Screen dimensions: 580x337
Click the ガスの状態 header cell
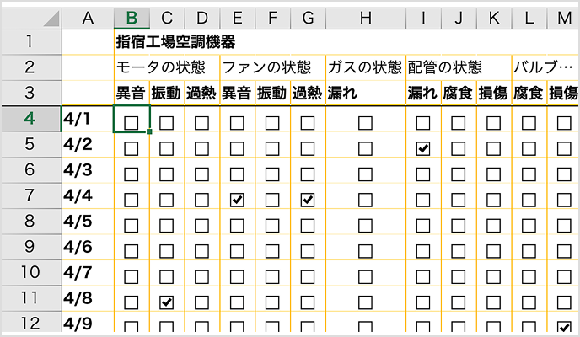(364, 67)
